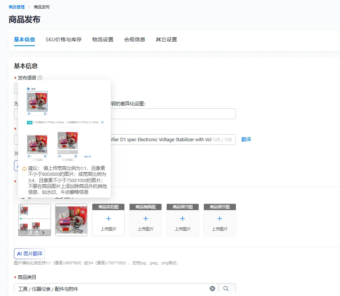Select the second product photo thumbnail

[71, 220]
